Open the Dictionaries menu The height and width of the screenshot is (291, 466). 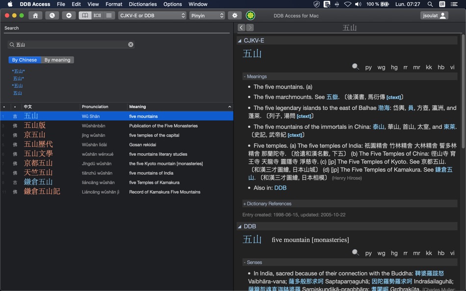coord(143,4)
